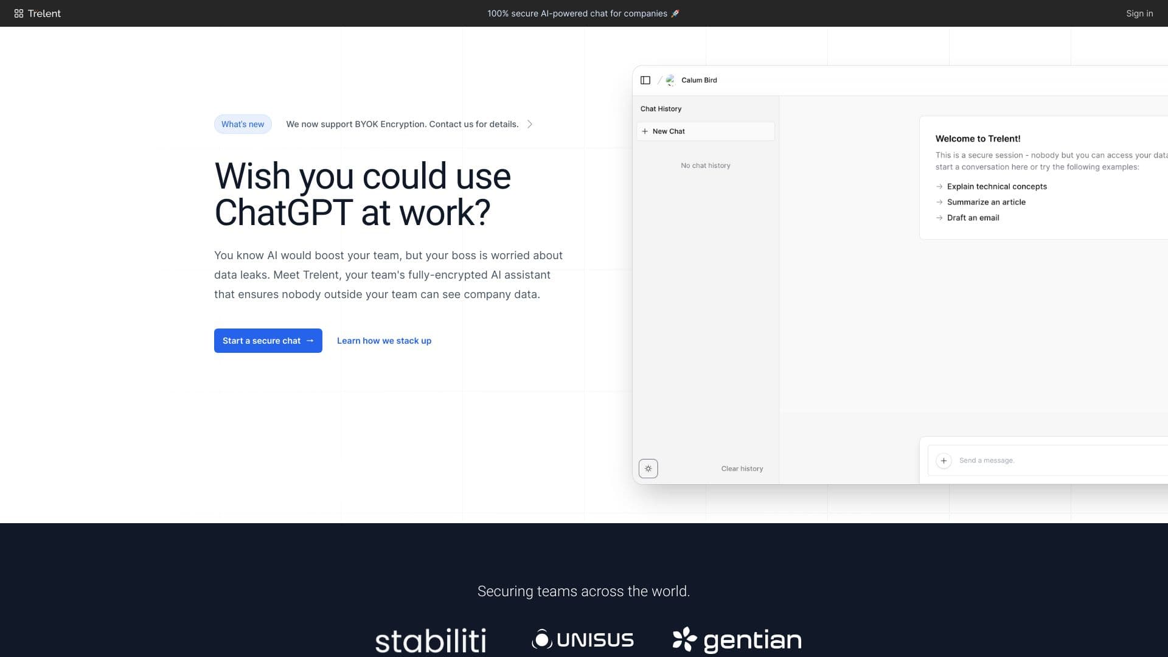Click the arrow beside Summarize an article

click(939, 202)
